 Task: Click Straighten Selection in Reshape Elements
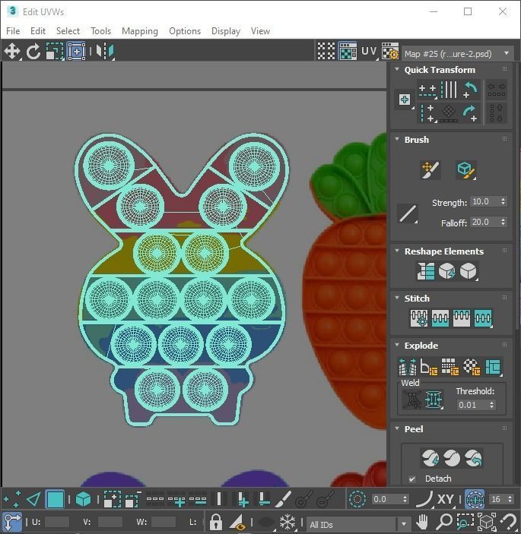coord(425,271)
